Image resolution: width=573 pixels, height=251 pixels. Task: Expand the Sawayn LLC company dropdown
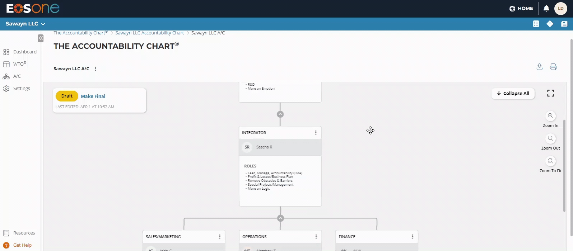(25, 24)
